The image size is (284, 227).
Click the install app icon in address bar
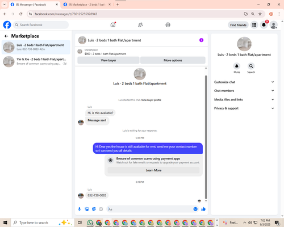coord(245,14)
